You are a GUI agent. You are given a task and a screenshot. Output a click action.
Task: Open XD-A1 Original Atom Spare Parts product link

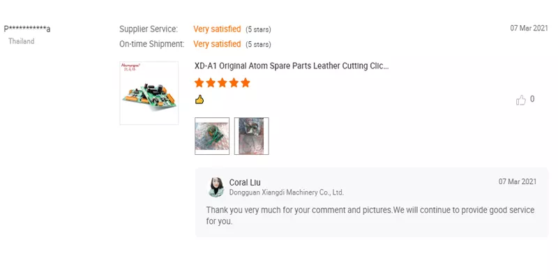coord(292,66)
